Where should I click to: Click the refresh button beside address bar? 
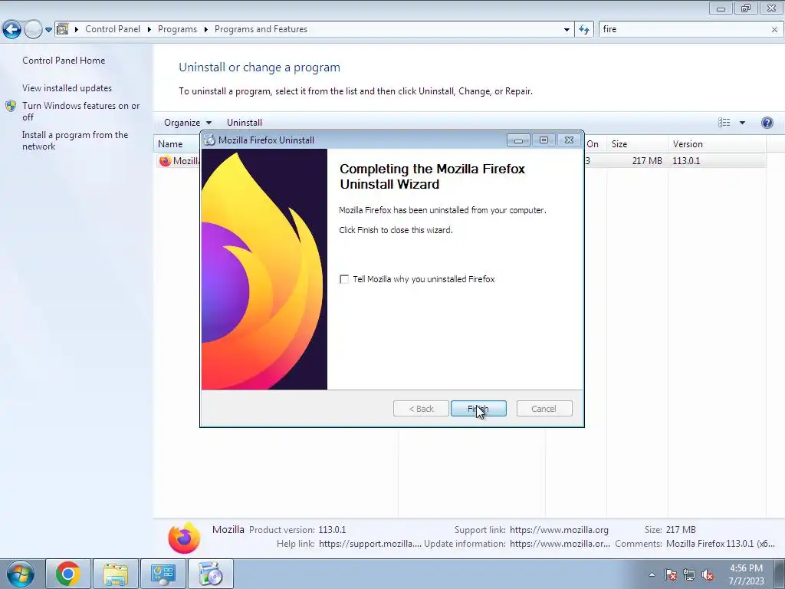pos(584,30)
